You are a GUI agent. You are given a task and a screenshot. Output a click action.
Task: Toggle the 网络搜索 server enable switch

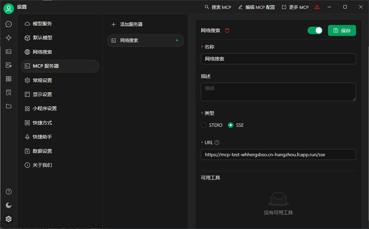tap(315, 30)
